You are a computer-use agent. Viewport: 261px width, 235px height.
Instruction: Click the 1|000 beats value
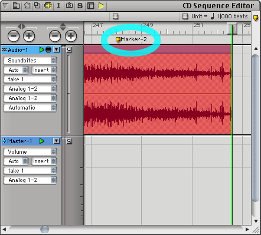click(x=232, y=16)
